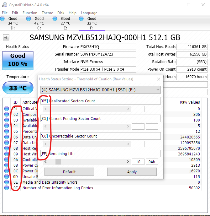Click Power On Count value 2913 count
Image resolution: width=210 pixels, height=216 pixels.
(192, 69)
